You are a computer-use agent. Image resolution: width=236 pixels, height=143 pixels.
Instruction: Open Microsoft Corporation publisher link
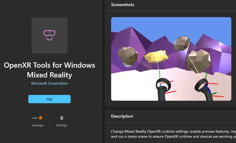point(49,83)
